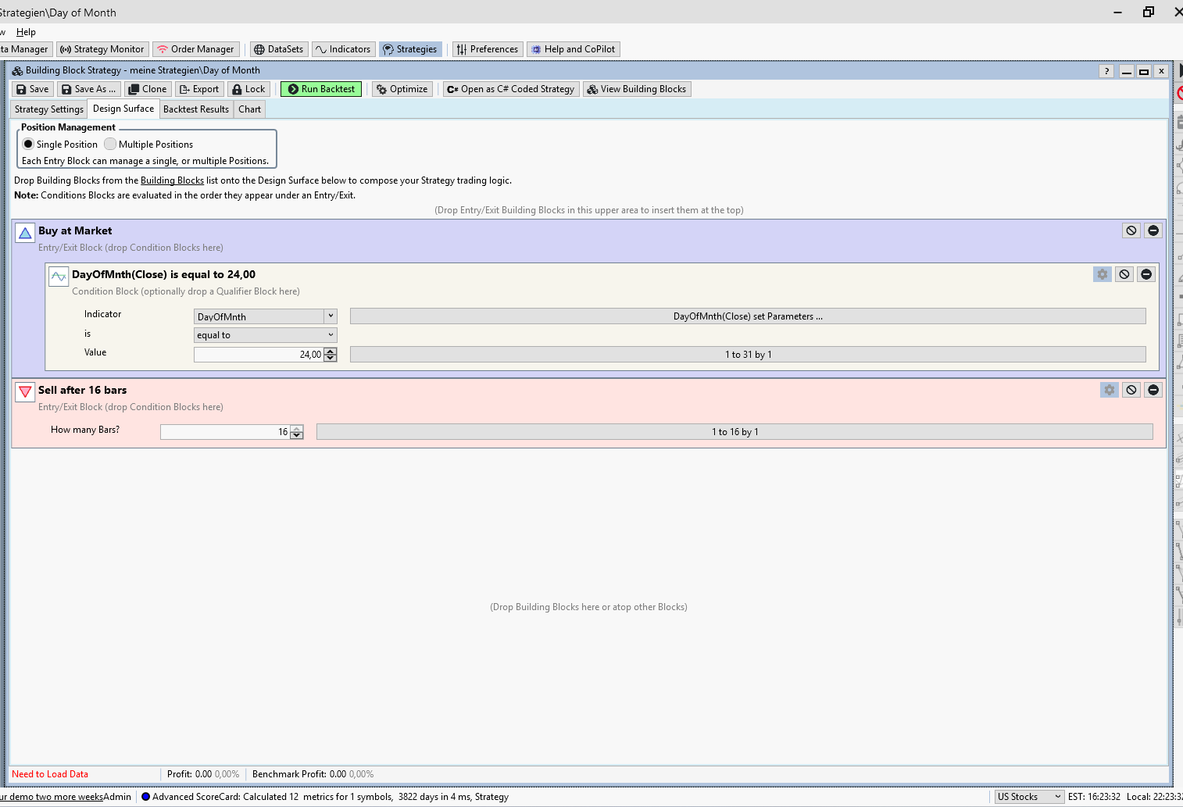Switch to the Backtest Results tab
Image resolution: width=1183 pixels, height=807 pixels.
coord(196,109)
